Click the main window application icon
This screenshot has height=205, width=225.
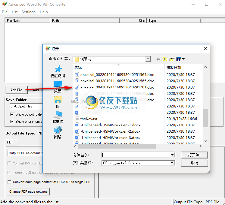coord(5,4)
